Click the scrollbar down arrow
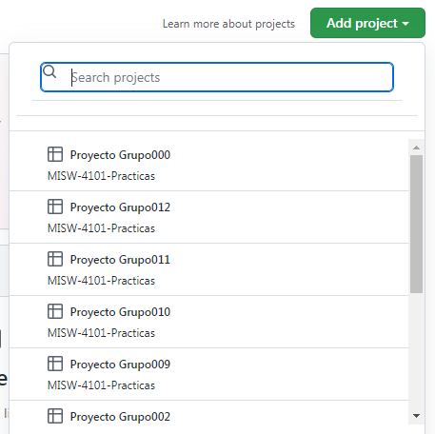The image size is (435, 434). (x=416, y=416)
